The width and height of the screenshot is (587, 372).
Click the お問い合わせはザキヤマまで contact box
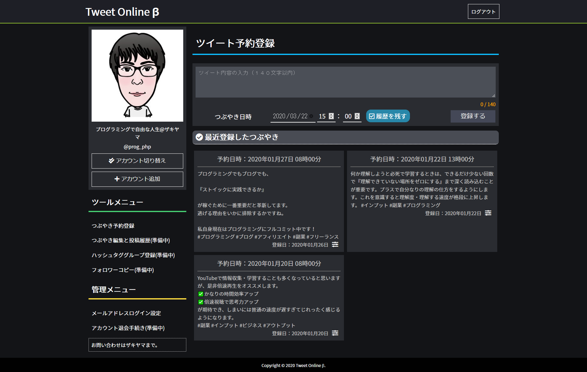tap(137, 345)
